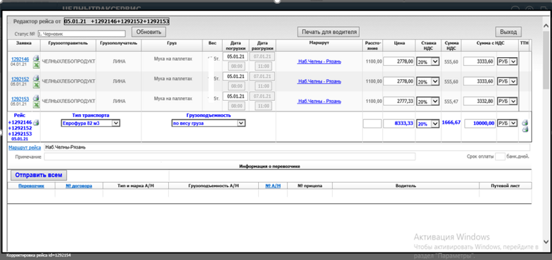The image size is (552, 260).
Task: Open order link 1292153
Action: (x=20, y=99)
